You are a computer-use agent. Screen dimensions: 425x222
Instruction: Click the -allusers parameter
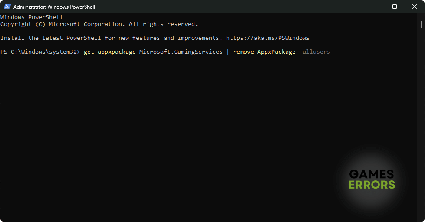pos(315,52)
